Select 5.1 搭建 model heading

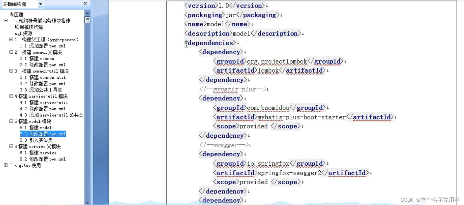pos(36,128)
